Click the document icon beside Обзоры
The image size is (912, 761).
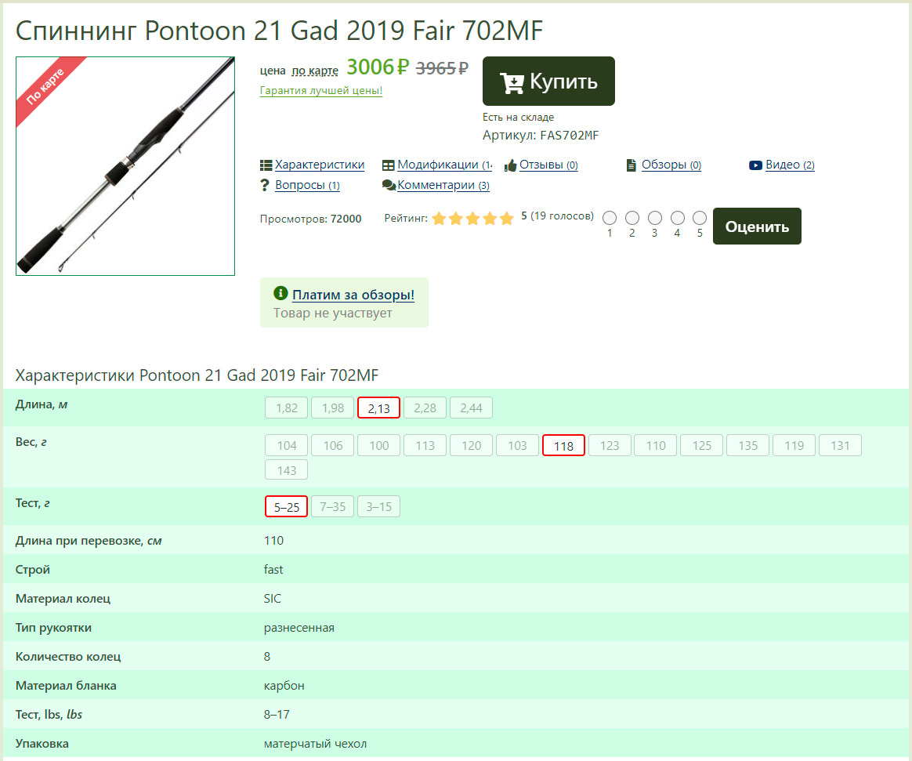631,165
